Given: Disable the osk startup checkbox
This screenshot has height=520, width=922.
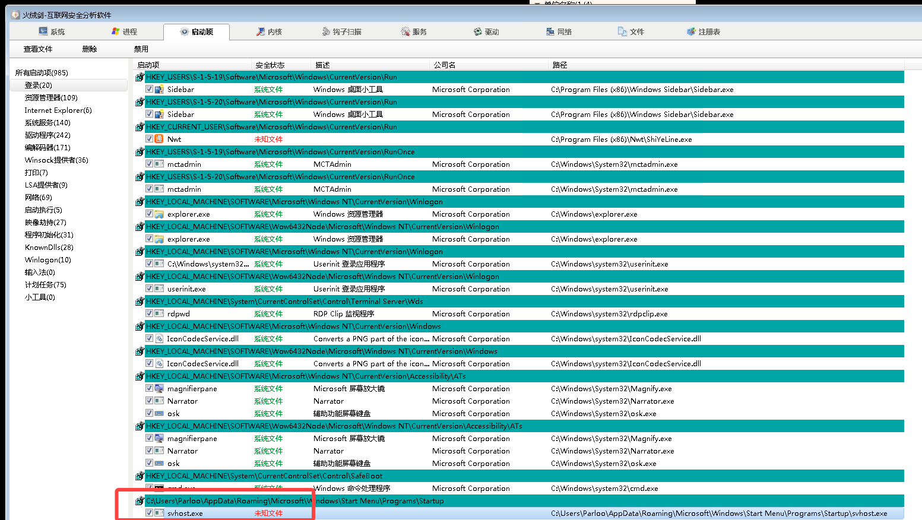Looking at the screenshot, I should click(x=149, y=413).
